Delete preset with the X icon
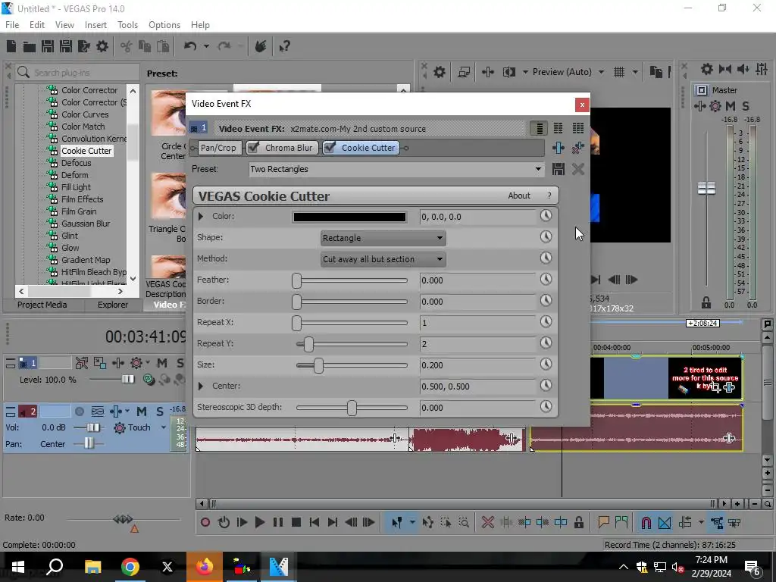Screen dimensions: 776x582 point(577,169)
